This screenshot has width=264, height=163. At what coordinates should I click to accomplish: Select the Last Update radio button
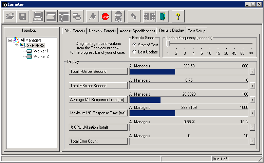click(134, 52)
